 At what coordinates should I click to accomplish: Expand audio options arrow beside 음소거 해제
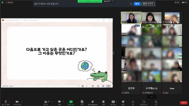click(9, 102)
